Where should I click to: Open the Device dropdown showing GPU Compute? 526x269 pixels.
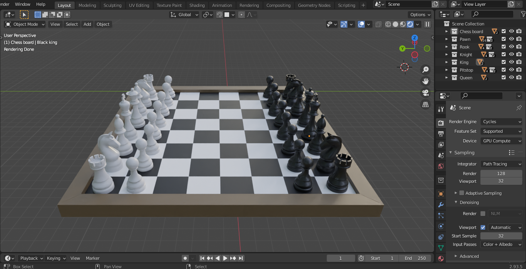click(x=501, y=140)
